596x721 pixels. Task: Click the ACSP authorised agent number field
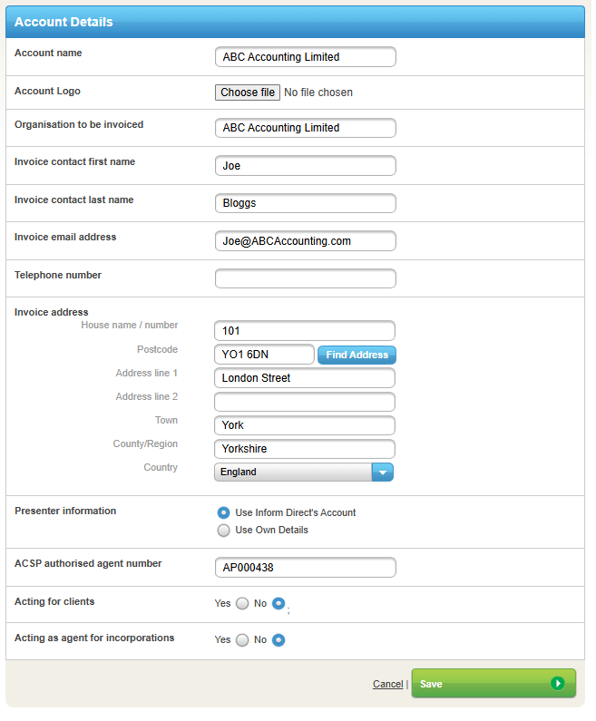click(x=305, y=568)
